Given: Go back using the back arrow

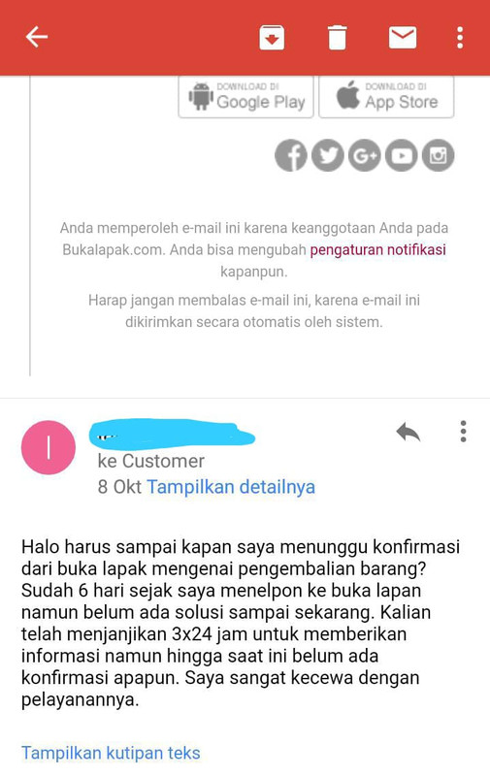Looking at the screenshot, I should pyautogui.click(x=37, y=37).
